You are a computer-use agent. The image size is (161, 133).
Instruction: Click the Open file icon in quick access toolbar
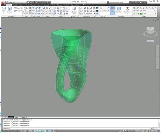[31, 2]
